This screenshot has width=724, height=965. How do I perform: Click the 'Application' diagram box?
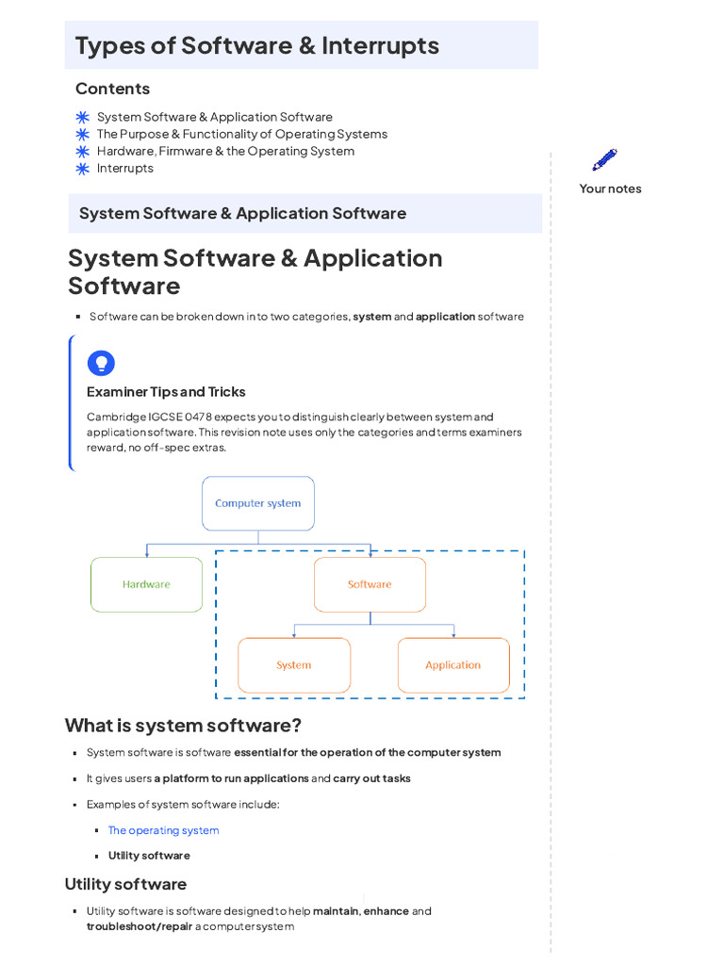pos(453,665)
